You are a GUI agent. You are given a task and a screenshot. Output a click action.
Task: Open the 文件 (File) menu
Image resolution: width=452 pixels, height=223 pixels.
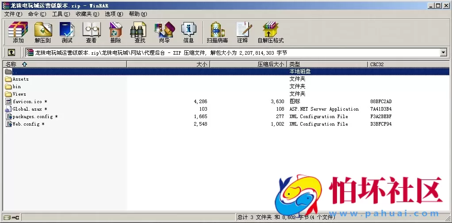[13, 14]
